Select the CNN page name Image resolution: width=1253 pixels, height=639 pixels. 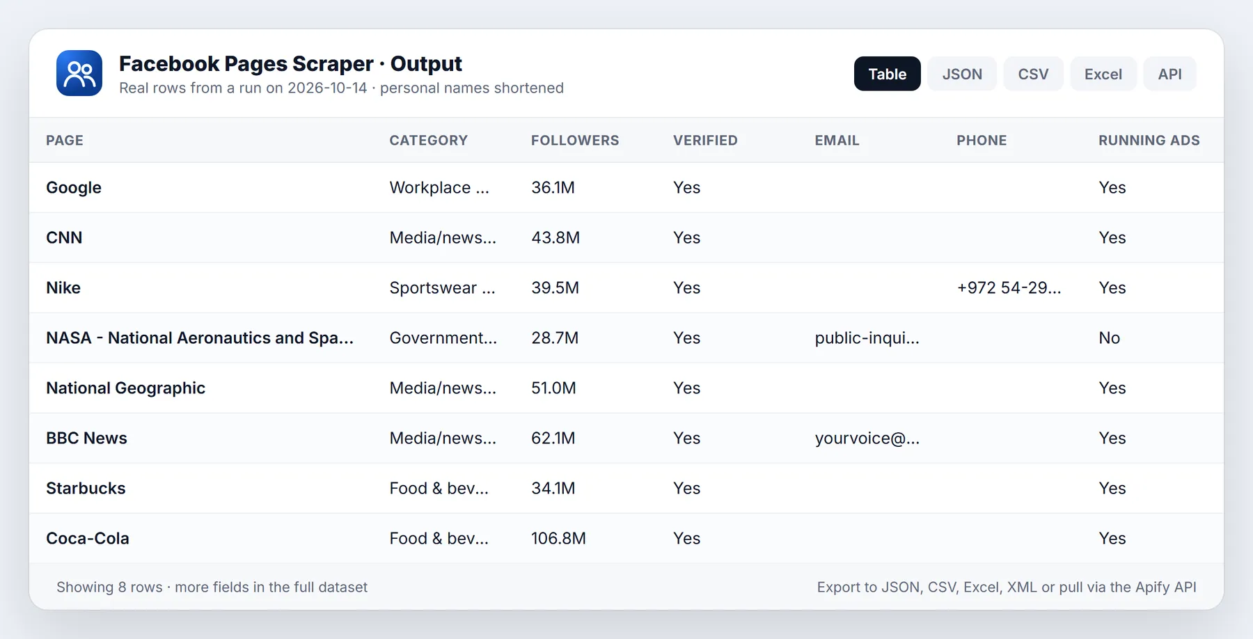tap(64, 238)
